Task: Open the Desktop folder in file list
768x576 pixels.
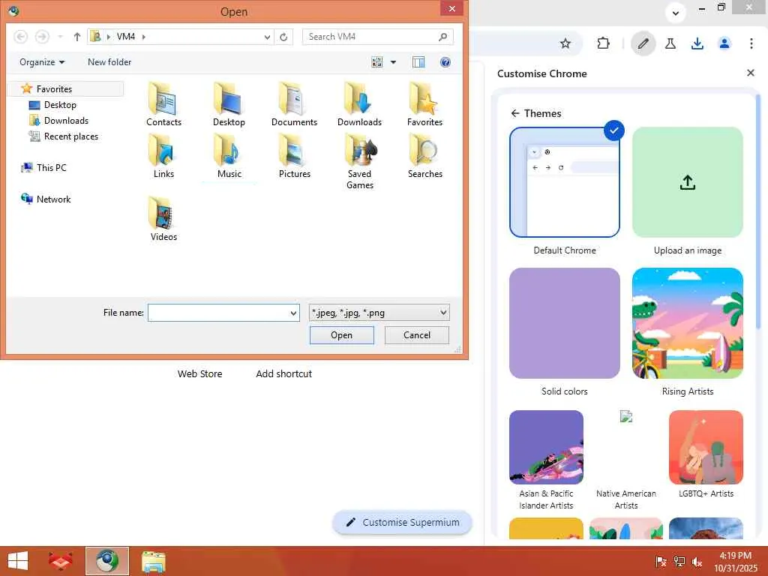Action: (229, 104)
